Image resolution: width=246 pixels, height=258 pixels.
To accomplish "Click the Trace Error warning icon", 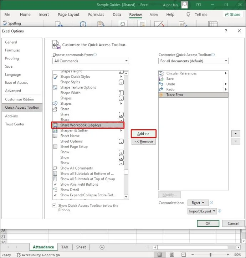I will (161, 95).
